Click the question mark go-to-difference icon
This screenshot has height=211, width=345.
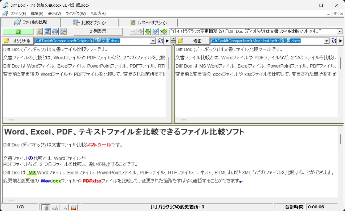click(163, 32)
